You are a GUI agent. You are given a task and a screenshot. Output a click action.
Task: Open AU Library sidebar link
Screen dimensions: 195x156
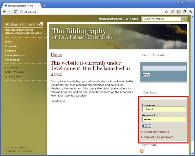tap(11, 67)
